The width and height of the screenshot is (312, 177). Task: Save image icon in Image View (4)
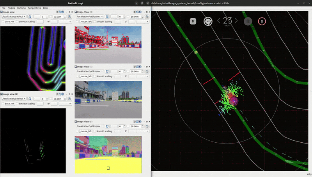(x=147, y=71)
